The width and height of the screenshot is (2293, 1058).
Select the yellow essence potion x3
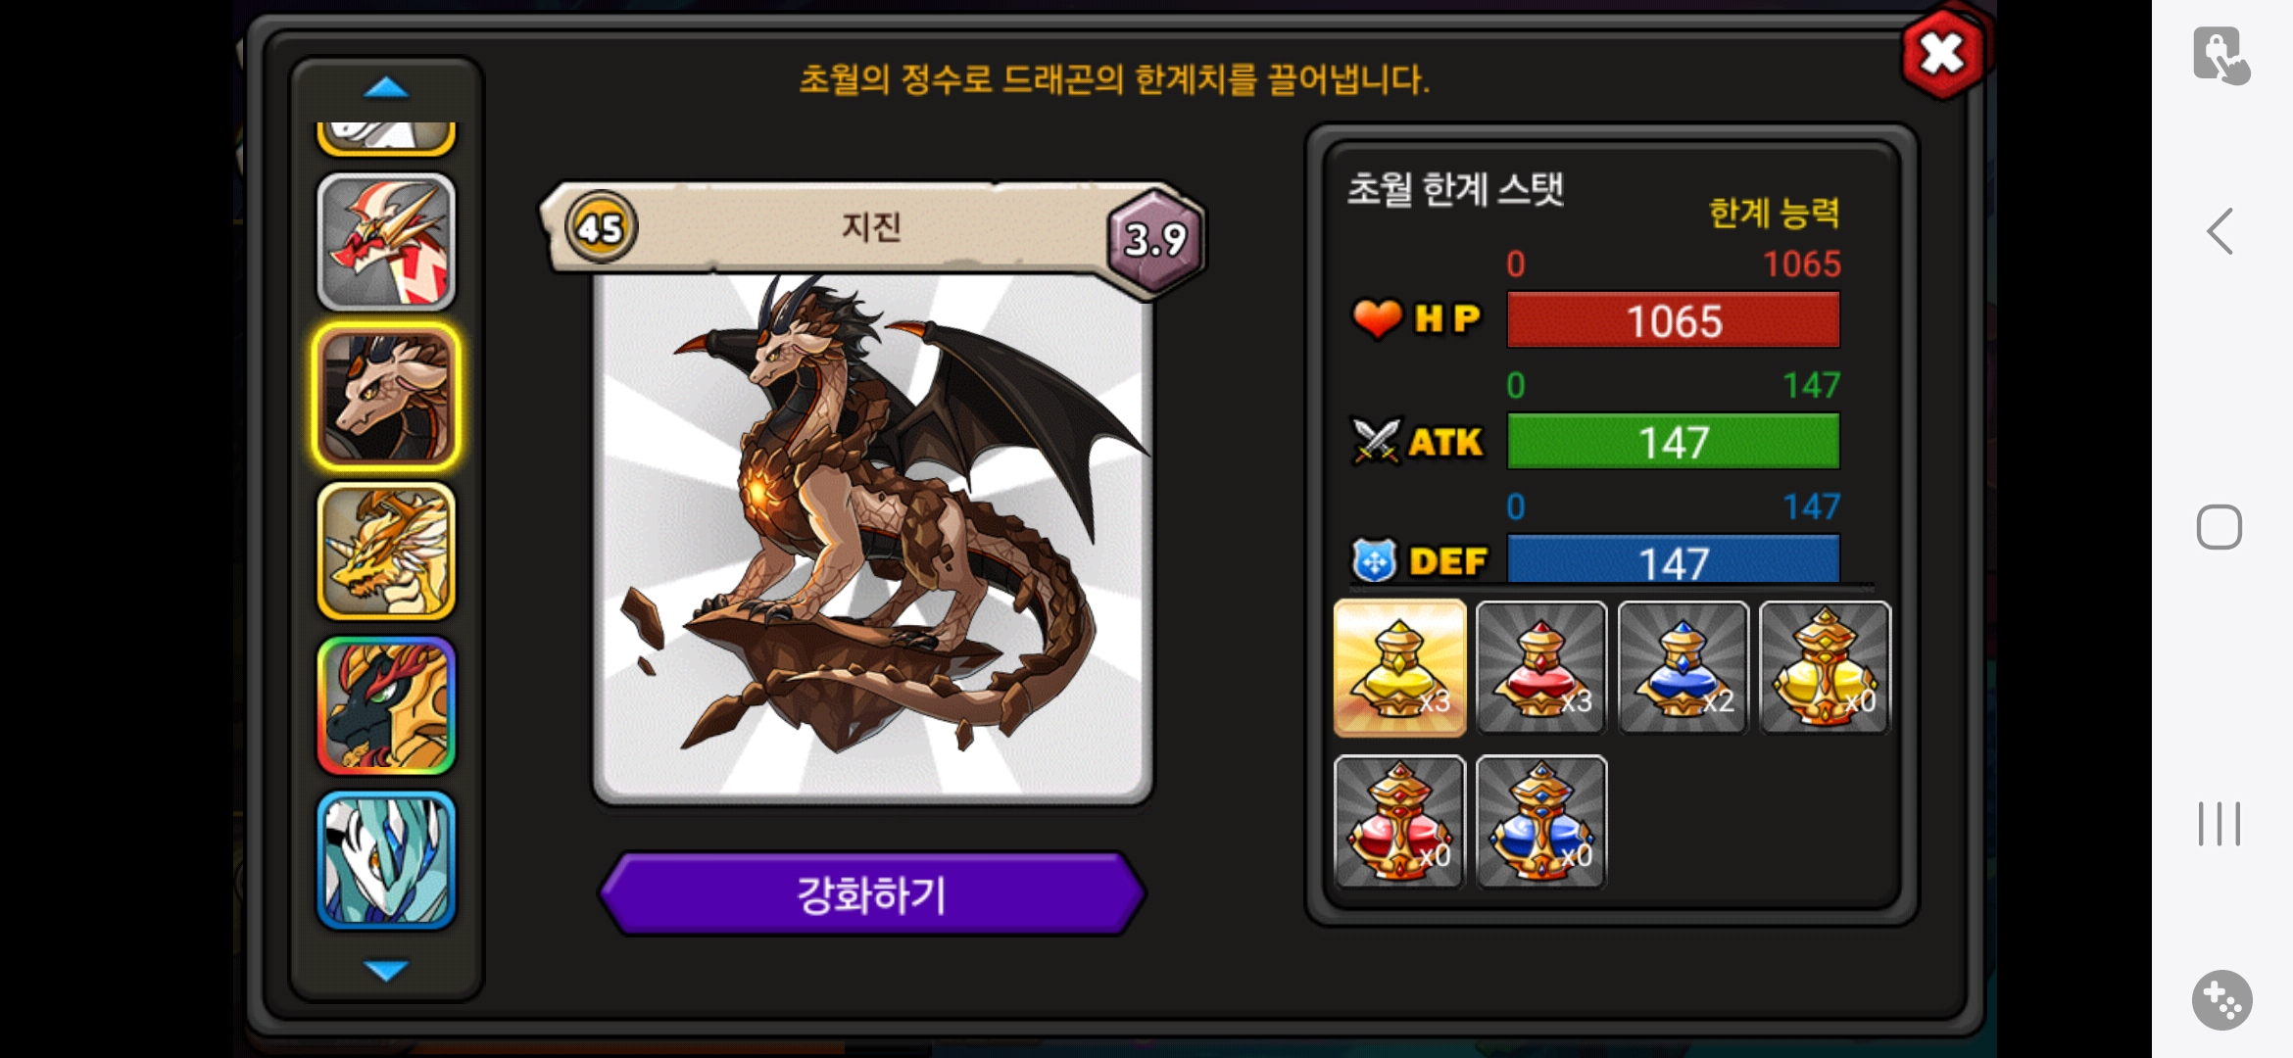point(1399,668)
